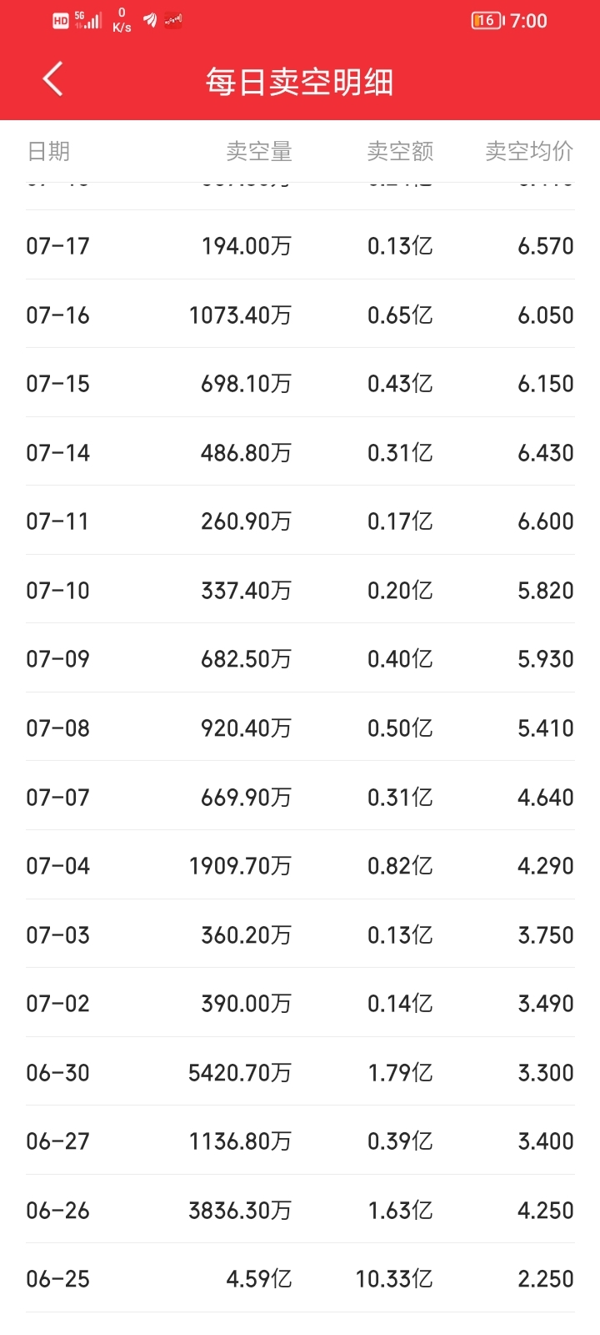Select the 4.59亿 short volume on 06-25

258,1279
